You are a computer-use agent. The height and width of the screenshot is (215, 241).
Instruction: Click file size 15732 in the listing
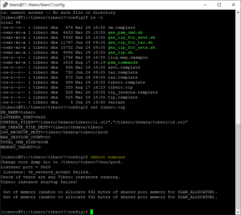[67, 47]
